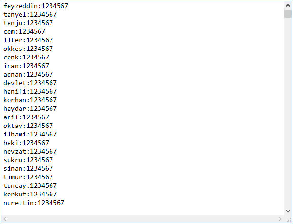The width and height of the screenshot is (293, 224).
Task: Click the line 'inan:1234567'
Action: click(x=26, y=66)
